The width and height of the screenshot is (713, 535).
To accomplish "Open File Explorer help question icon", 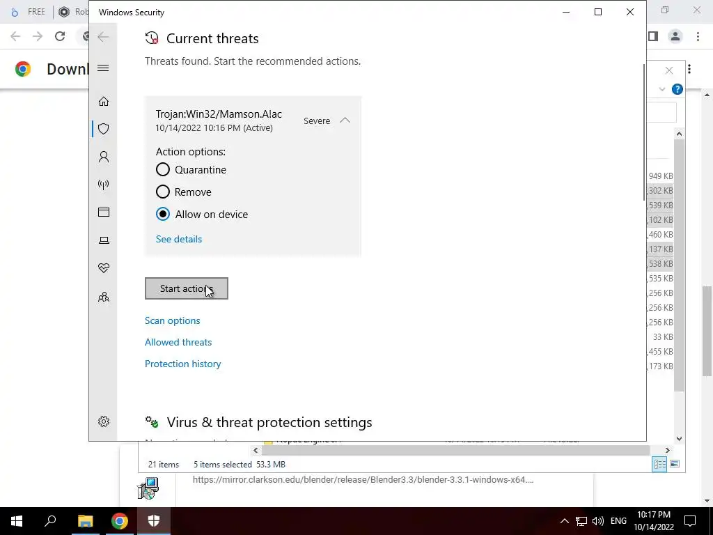I will pyautogui.click(x=677, y=89).
